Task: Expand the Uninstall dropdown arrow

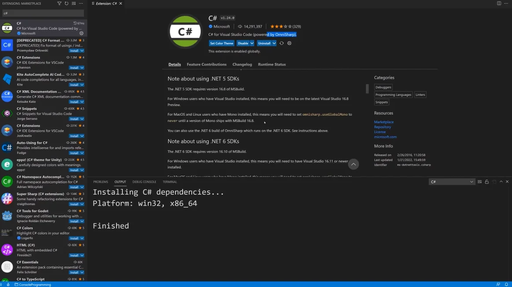Action: point(274,44)
